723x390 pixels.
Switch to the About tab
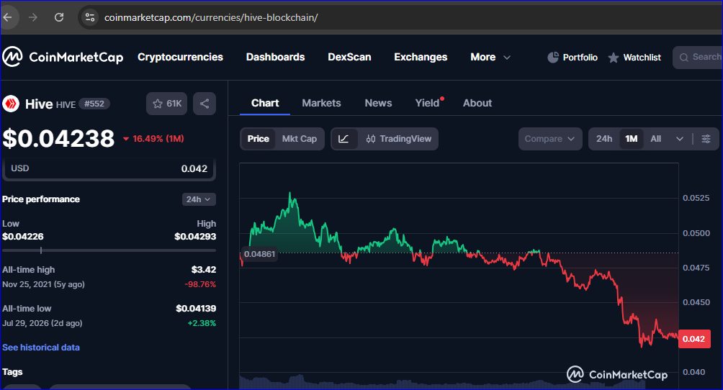(477, 103)
